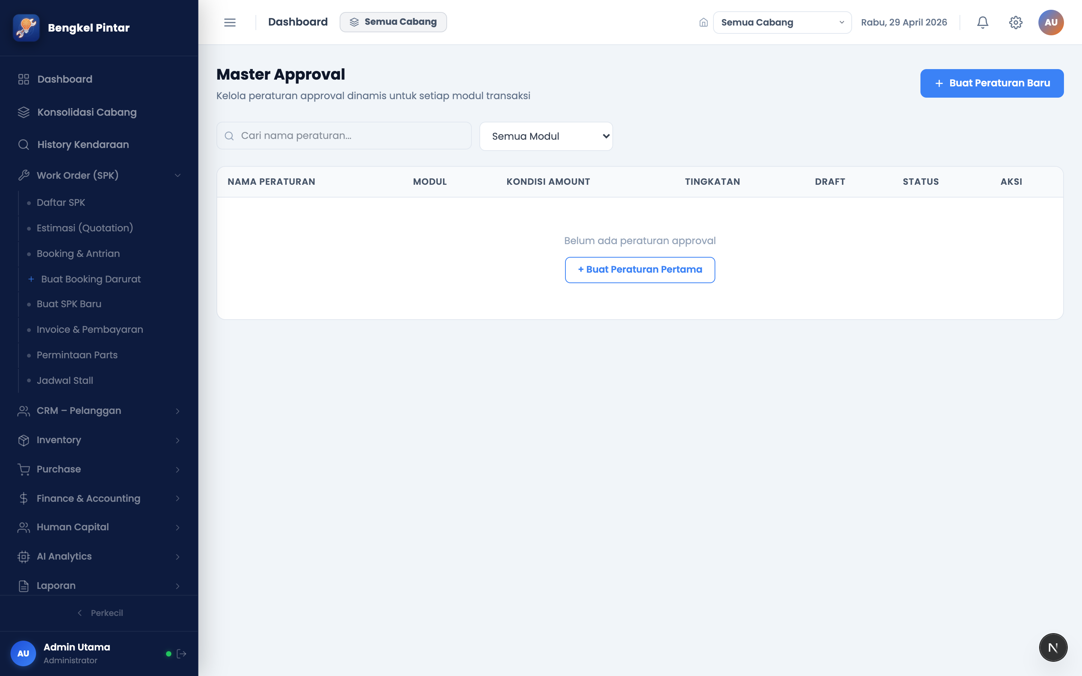Click the Dashboard grid icon in sidebar
The height and width of the screenshot is (676, 1082).
click(24, 79)
